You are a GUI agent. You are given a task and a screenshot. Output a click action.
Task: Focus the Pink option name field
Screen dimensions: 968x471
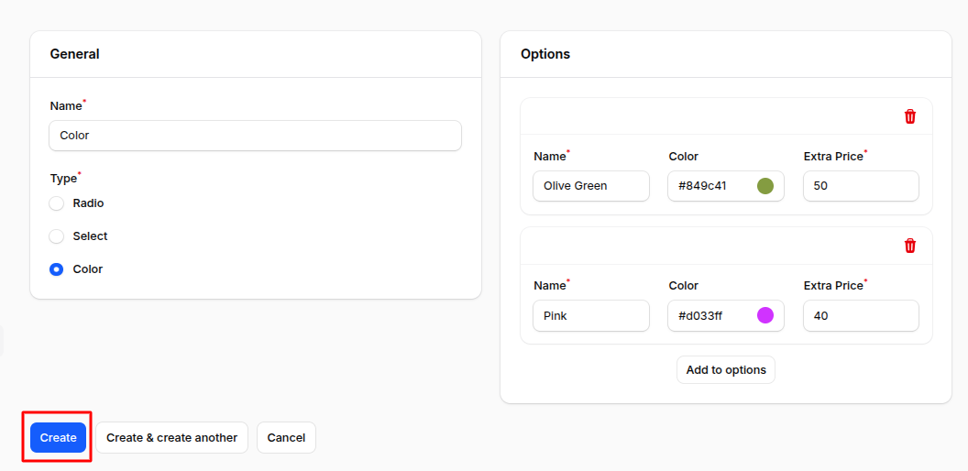pyautogui.click(x=590, y=315)
